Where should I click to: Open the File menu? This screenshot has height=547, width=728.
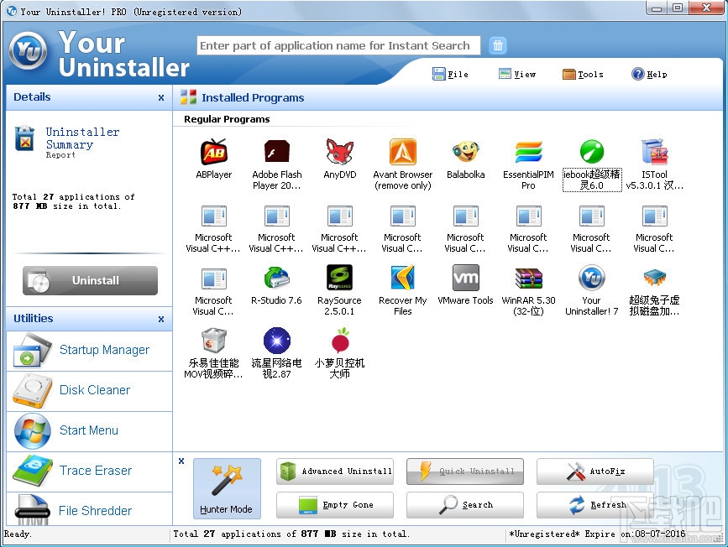point(451,74)
